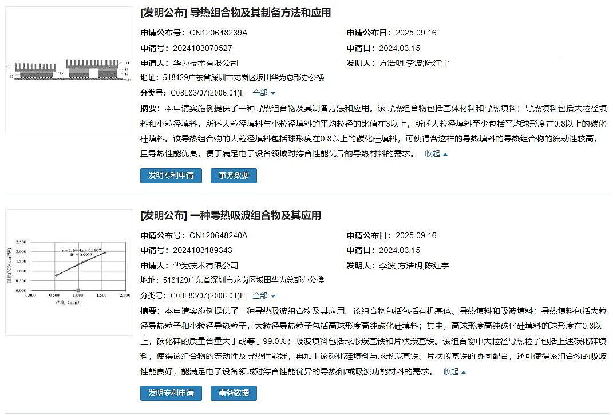Viewport: 613px width, 415px height.
Task: Open 事务数据 for the 导热吸波组合物 patent
Action: pos(234,393)
